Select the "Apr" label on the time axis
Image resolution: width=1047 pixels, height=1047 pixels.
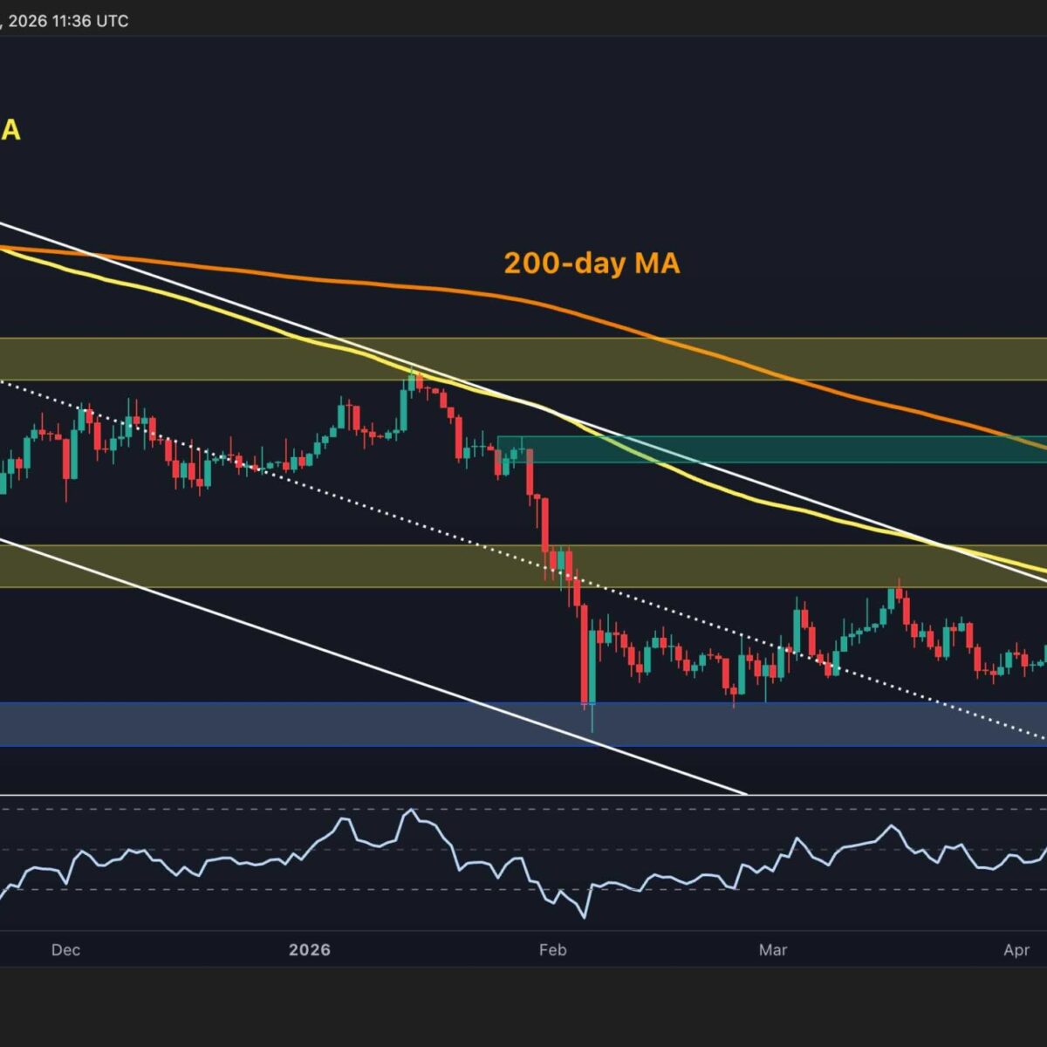(1016, 949)
